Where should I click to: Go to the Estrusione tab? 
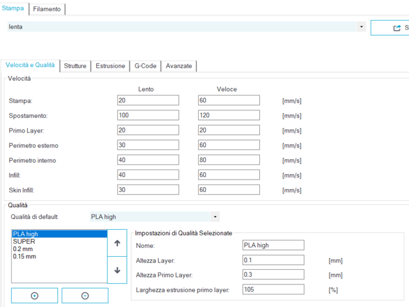110,66
